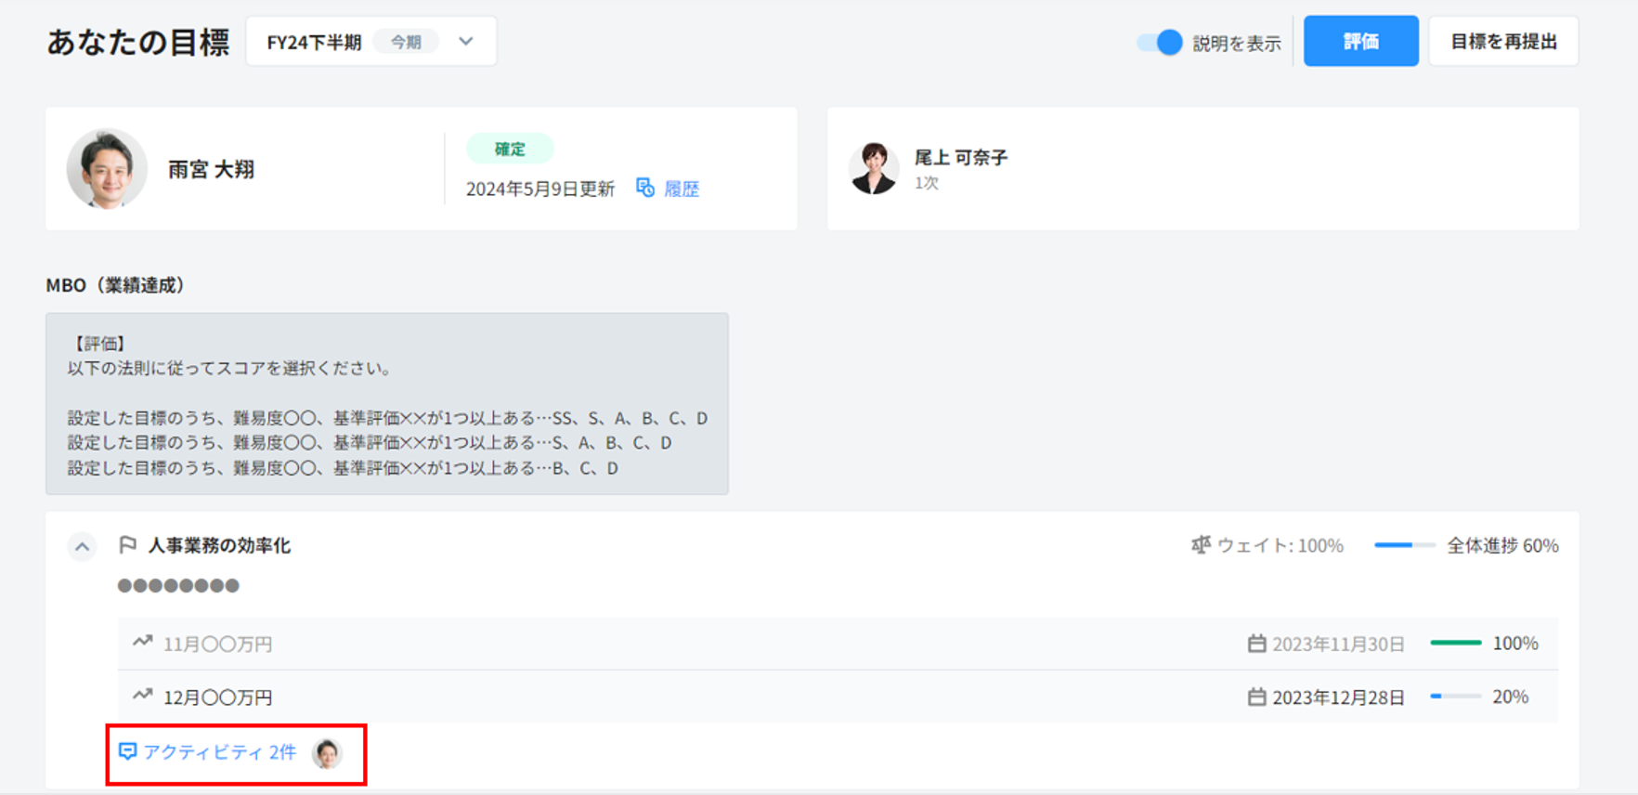Click the 目標を再提出 button

pos(1502,42)
